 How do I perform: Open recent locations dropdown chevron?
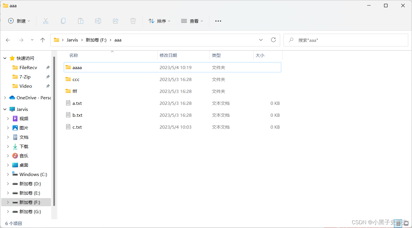click(32, 40)
